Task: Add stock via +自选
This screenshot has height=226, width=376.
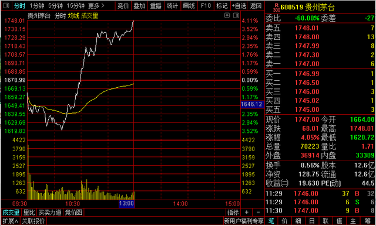Action: 239,6
